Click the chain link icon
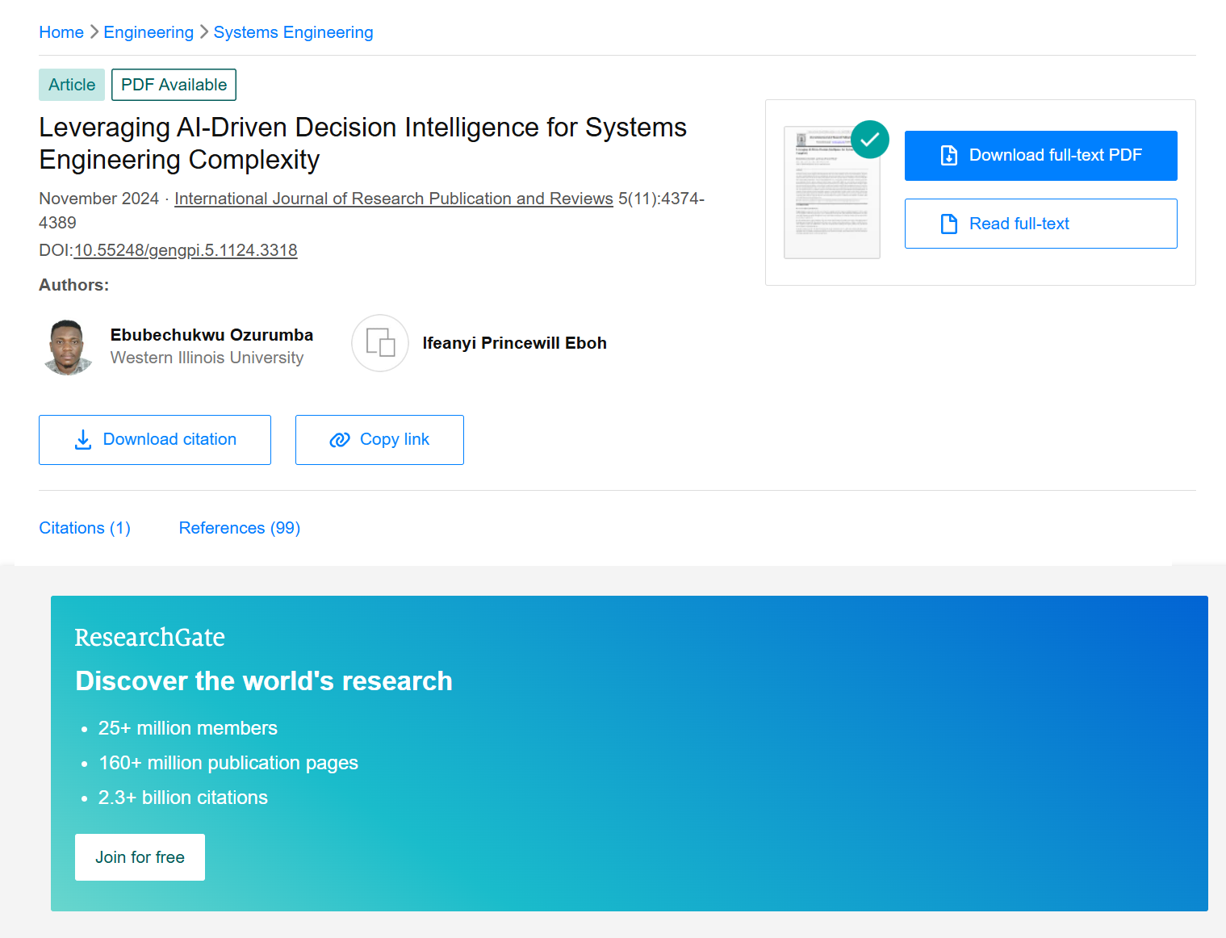Viewport: 1226px width, 938px height. [340, 440]
